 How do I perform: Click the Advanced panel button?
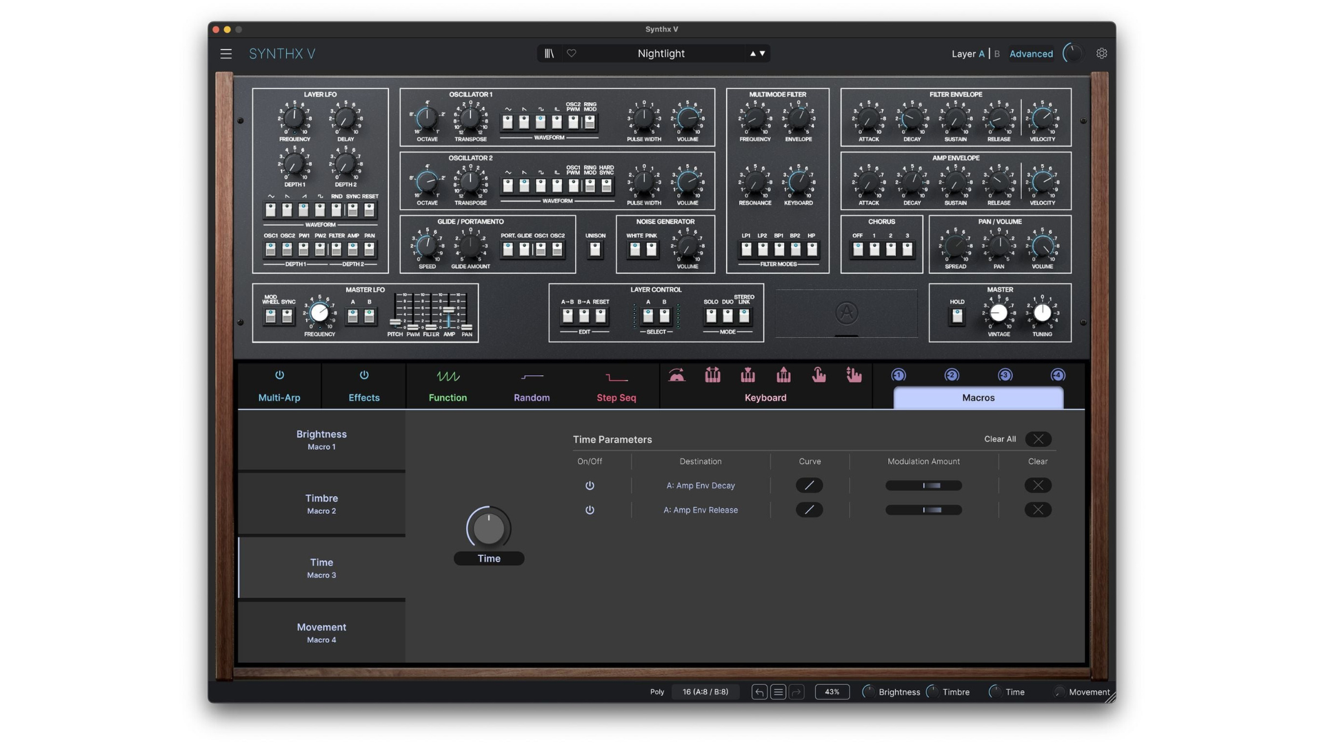(1031, 54)
